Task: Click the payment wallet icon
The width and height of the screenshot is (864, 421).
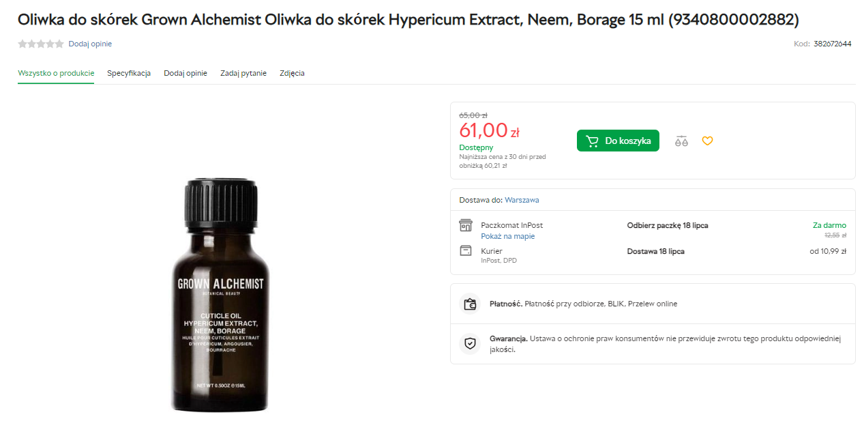Action: pyautogui.click(x=470, y=304)
